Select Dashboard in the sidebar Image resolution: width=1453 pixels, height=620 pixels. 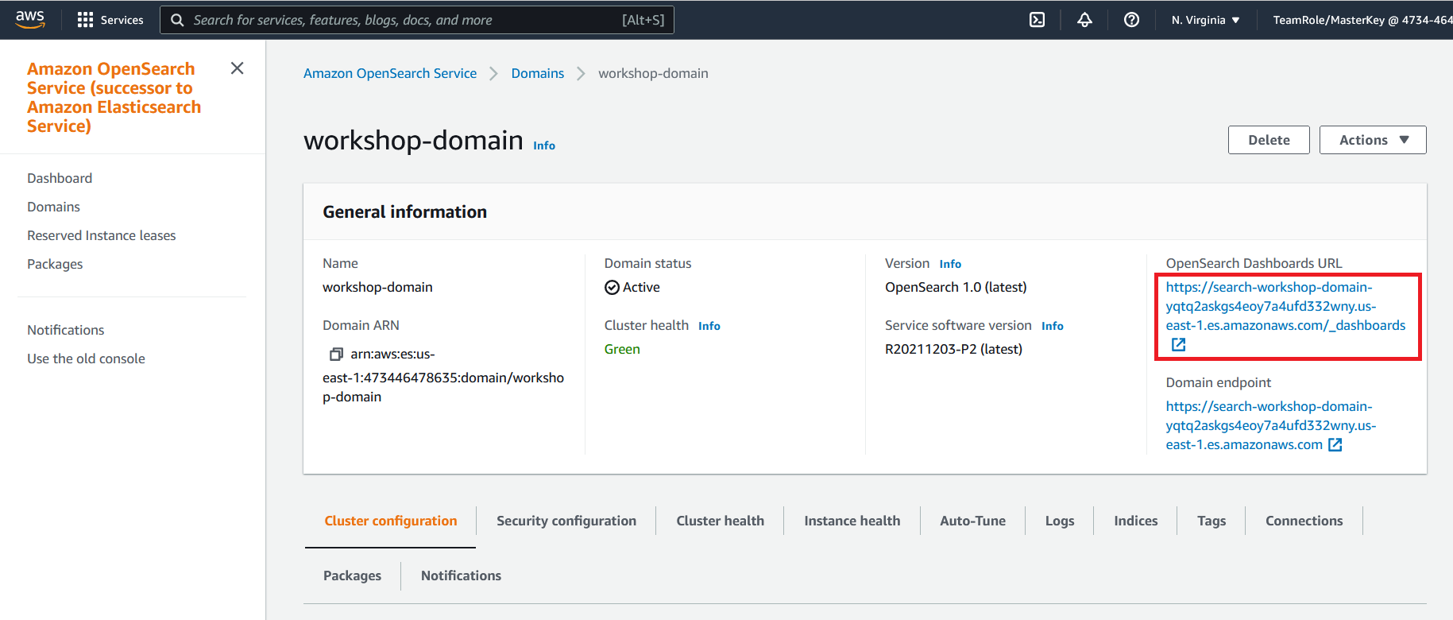(60, 178)
